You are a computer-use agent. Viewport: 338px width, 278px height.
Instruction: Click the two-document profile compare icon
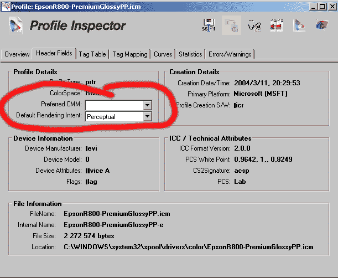click(277, 25)
